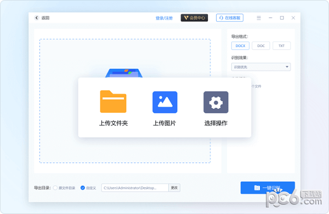Click the VIP member center badge

(194, 18)
